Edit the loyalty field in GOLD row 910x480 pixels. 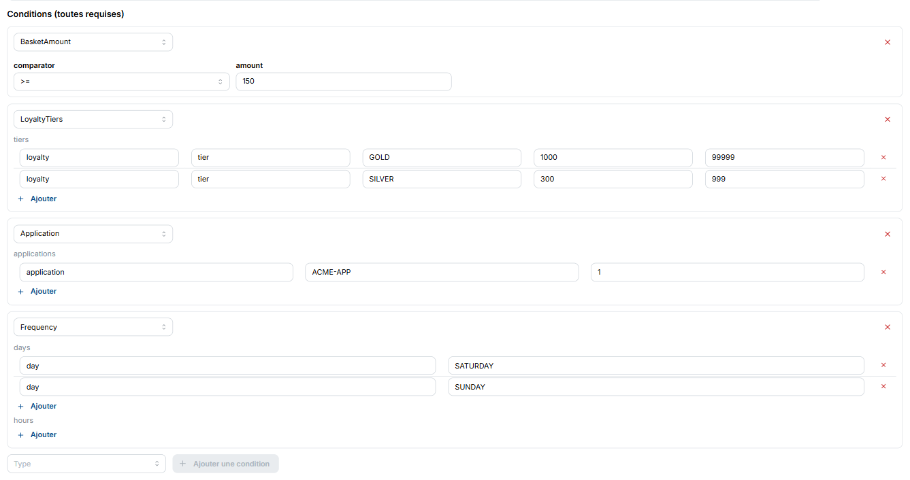click(99, 158)
